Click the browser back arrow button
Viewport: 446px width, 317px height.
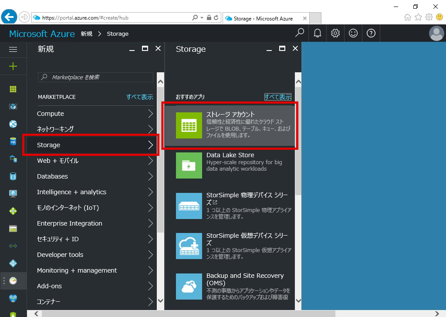pos(9,17)
